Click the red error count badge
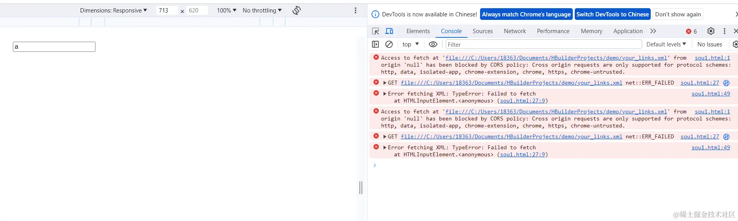Viewport: 738px width, 221px height. (692, 31)
